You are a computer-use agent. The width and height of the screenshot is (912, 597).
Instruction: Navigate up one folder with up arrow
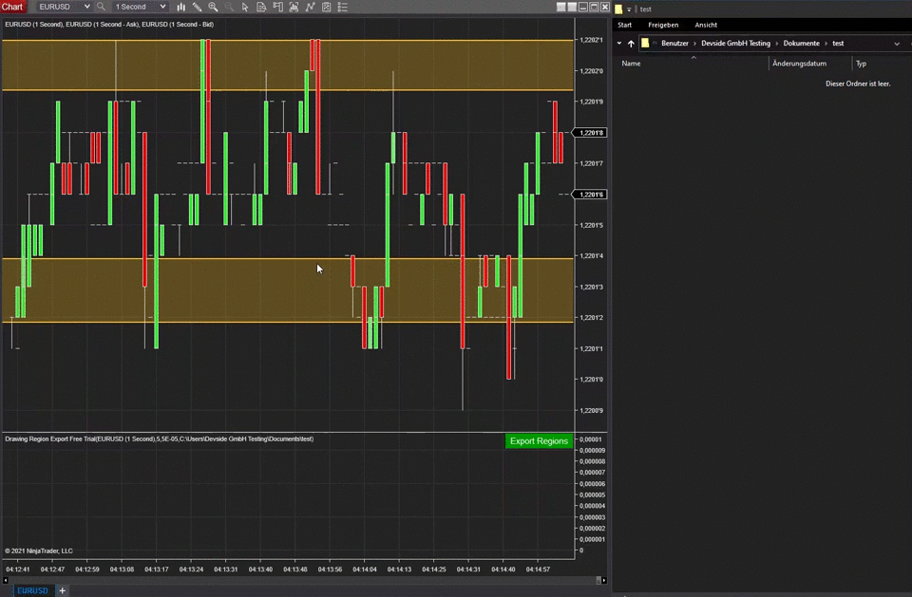pos(631,44)
